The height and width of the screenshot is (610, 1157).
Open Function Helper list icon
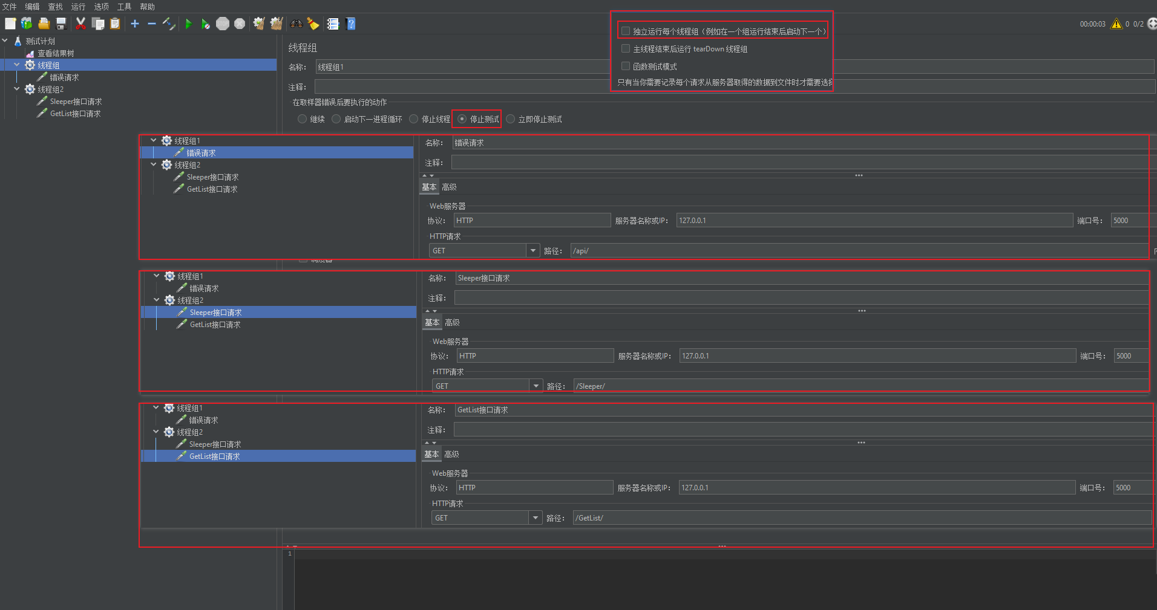(x=333, y=24)
